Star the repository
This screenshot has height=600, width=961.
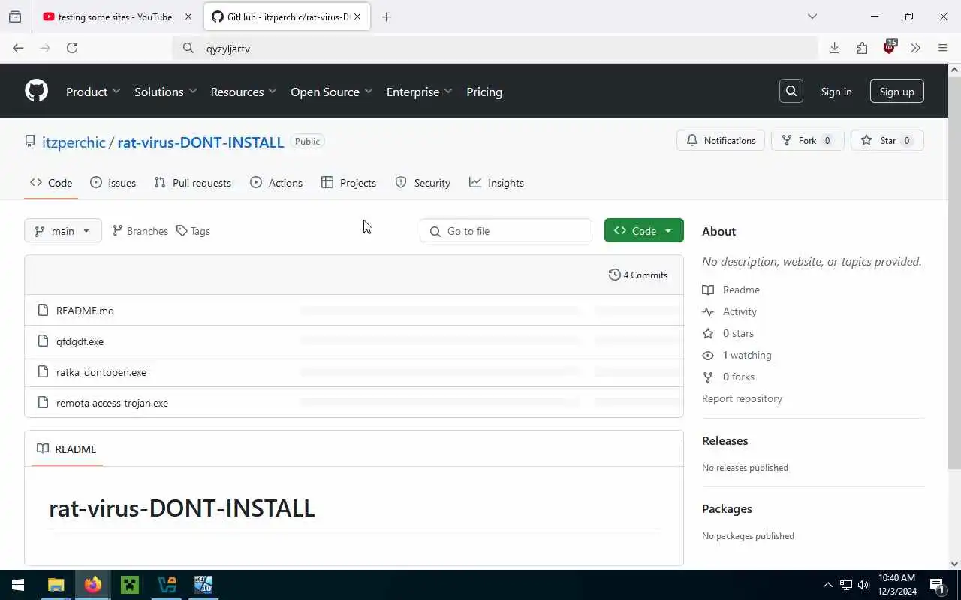click(x=887, y=140)
